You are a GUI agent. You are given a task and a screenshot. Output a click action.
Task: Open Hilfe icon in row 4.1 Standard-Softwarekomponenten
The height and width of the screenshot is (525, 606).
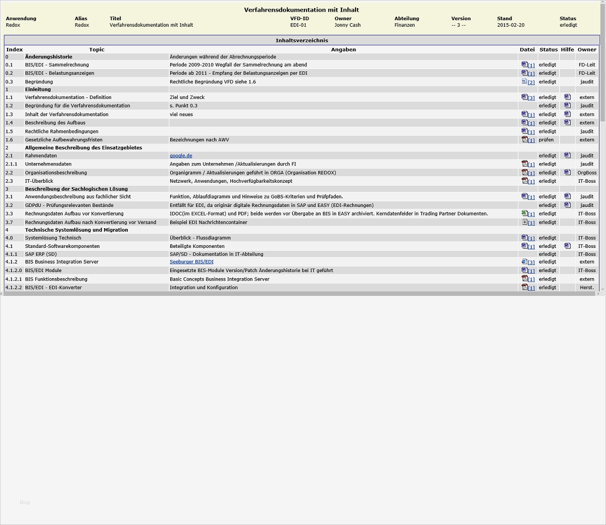click(567, 246)
